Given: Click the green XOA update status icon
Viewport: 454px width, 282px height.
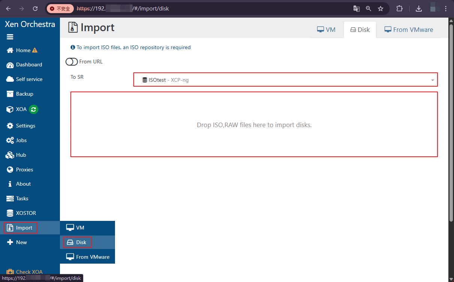Looking at the screenshot, I should point(34,109).
